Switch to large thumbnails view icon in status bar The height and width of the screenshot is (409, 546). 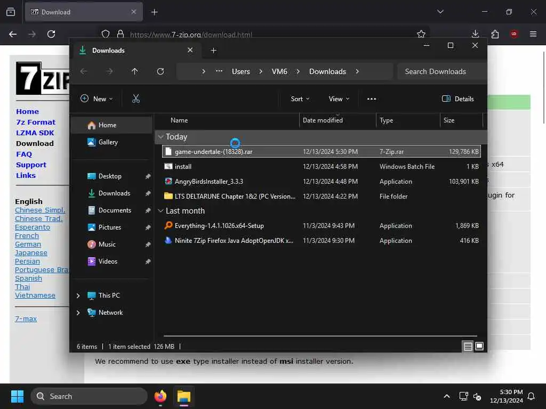(x=479, y=346)
